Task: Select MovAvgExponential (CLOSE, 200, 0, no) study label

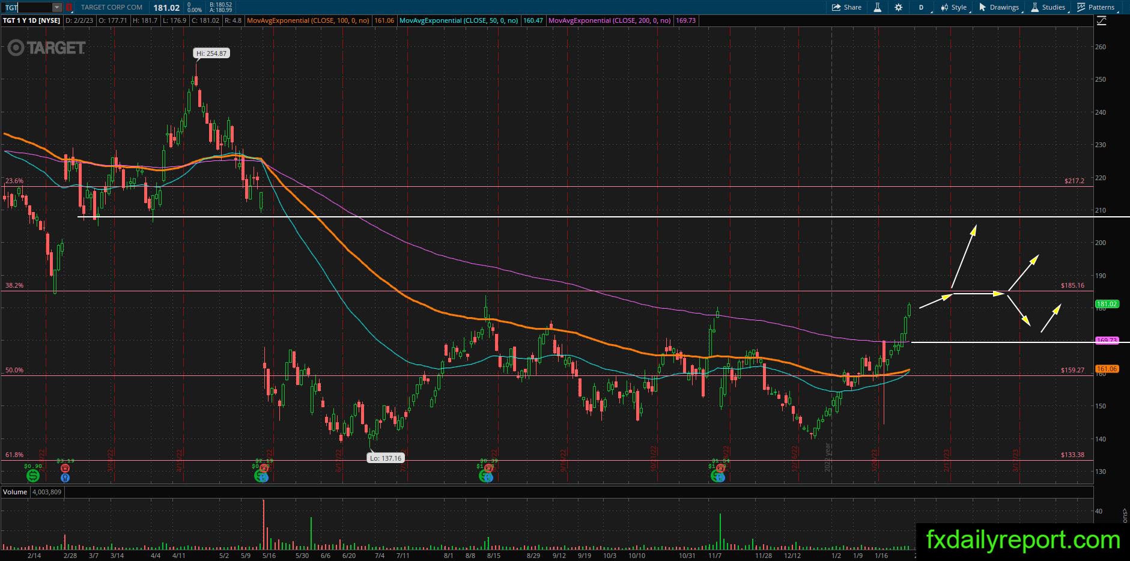Action: pyautogui.click(x=610, y=20)
